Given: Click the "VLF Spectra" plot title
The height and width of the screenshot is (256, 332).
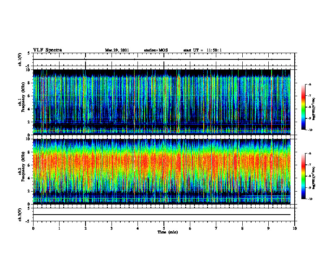Looking at the screenshot, I should [47, 50].
